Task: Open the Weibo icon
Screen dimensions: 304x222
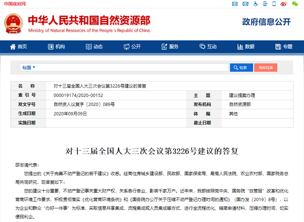Action: coord(284,4)
